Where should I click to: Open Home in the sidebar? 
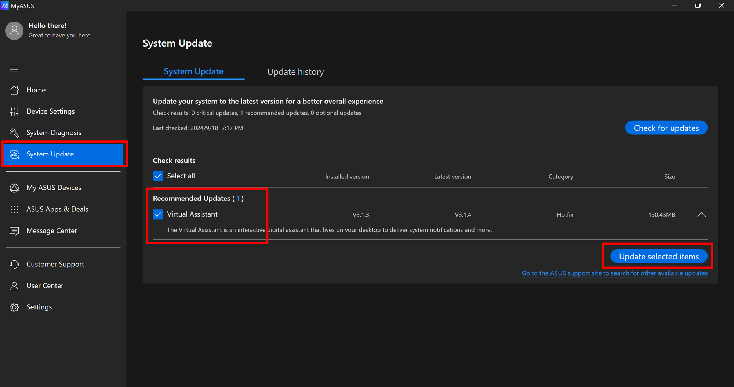pyautogui.click(x=63, y=90)
